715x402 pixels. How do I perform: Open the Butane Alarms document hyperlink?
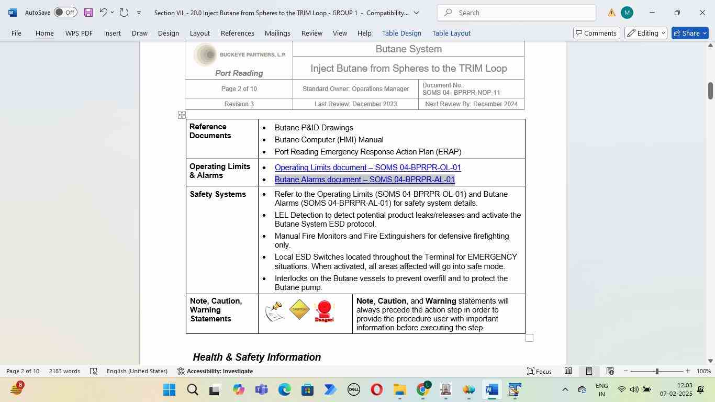tap(365, 180)
